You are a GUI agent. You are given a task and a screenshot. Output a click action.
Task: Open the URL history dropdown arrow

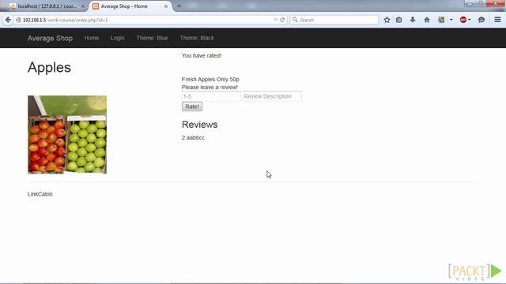point(275,20)
